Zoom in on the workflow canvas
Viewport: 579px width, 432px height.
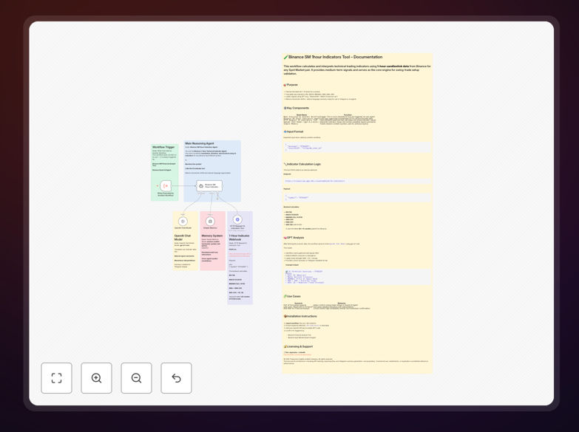[x=96, y=378]
